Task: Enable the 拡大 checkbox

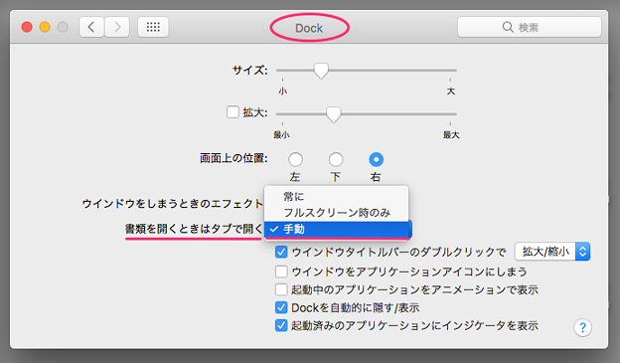Action: point(232,112)
